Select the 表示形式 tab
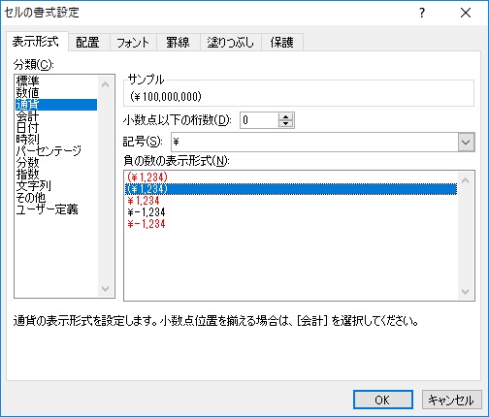This screenshot has height=417, width=489. tap(37, 42)
